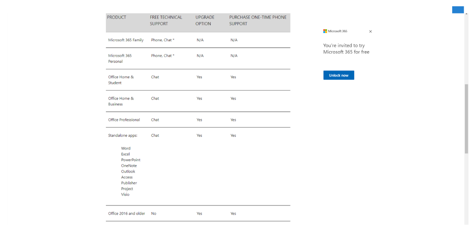The width and height of the screenshot is (476, 238).
Task: Click Outlook in the standalone apps list
Action: point(128,171)
